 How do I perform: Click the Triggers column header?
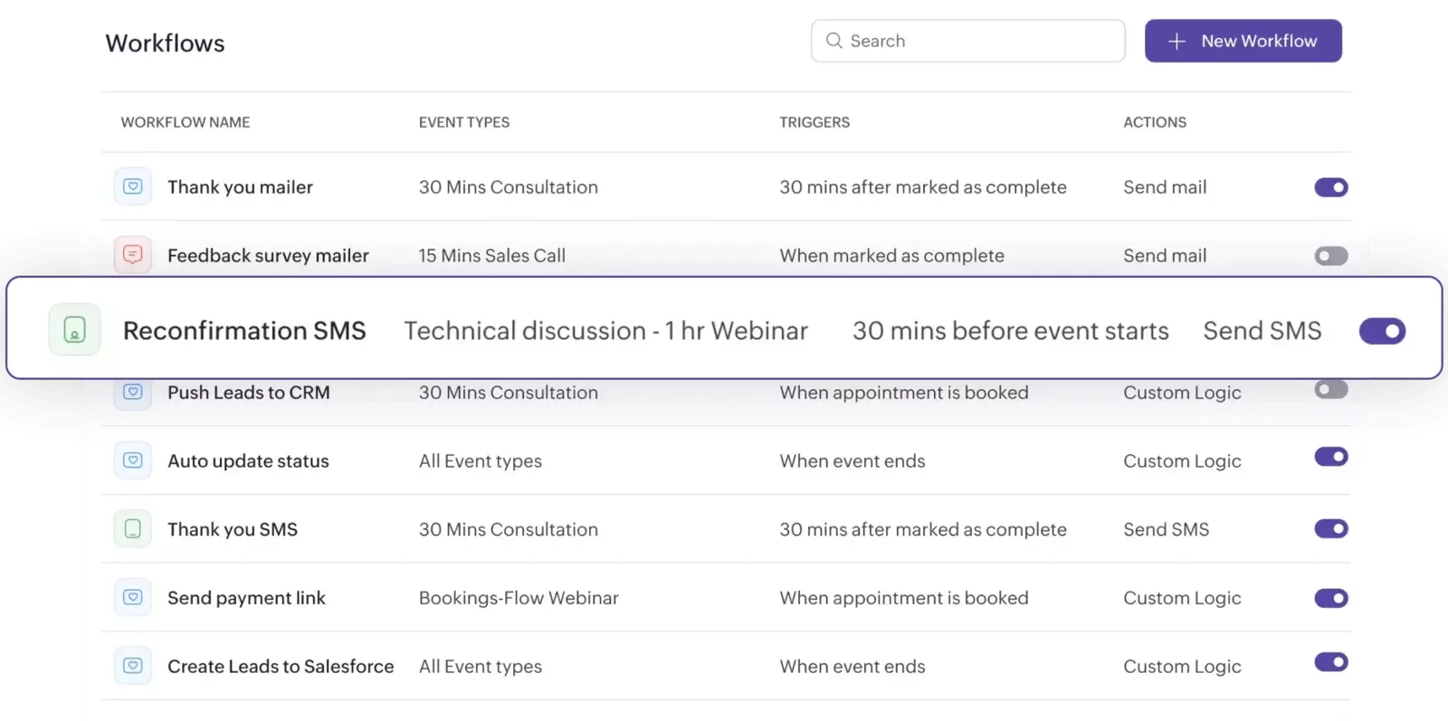(814, 122)
